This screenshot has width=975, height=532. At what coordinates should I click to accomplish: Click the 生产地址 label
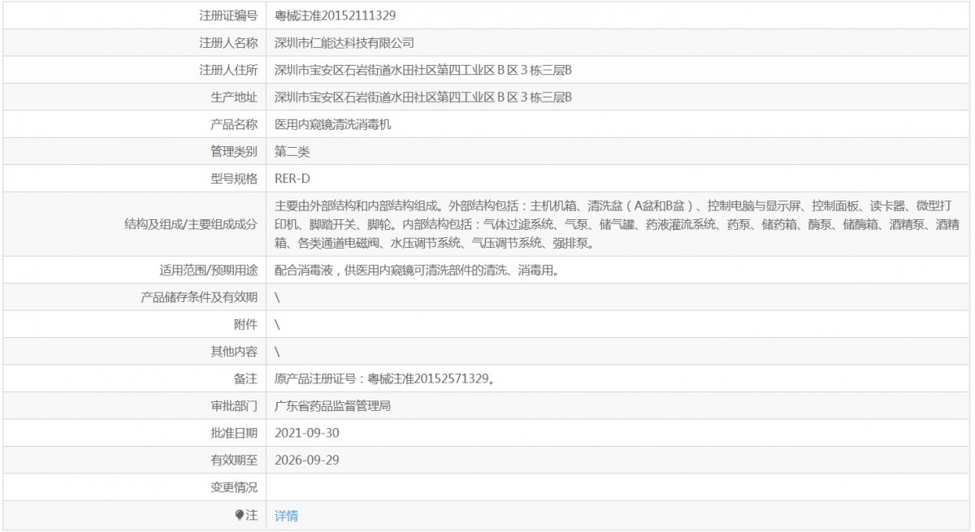coord(234,97)
